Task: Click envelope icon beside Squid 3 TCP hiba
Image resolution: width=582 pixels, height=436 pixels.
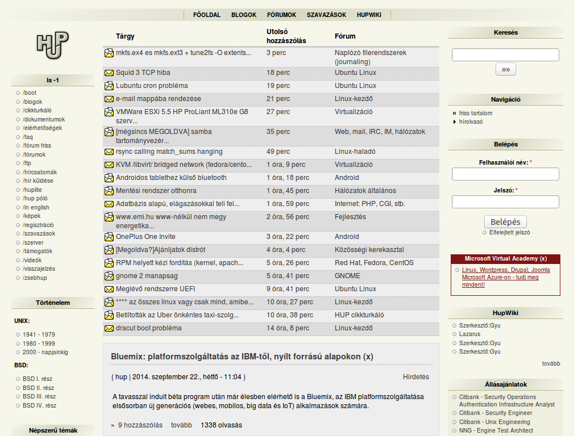Action: click(x=109, y=73)
